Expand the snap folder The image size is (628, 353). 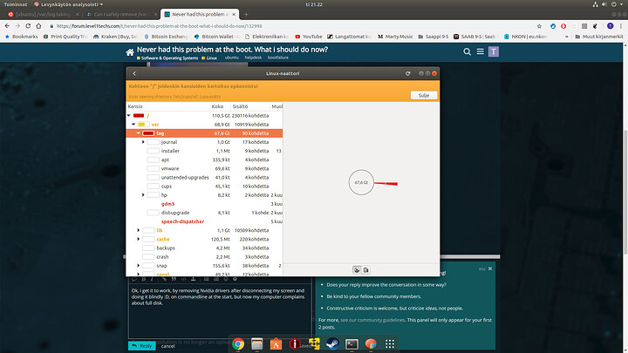click(139, 265)
